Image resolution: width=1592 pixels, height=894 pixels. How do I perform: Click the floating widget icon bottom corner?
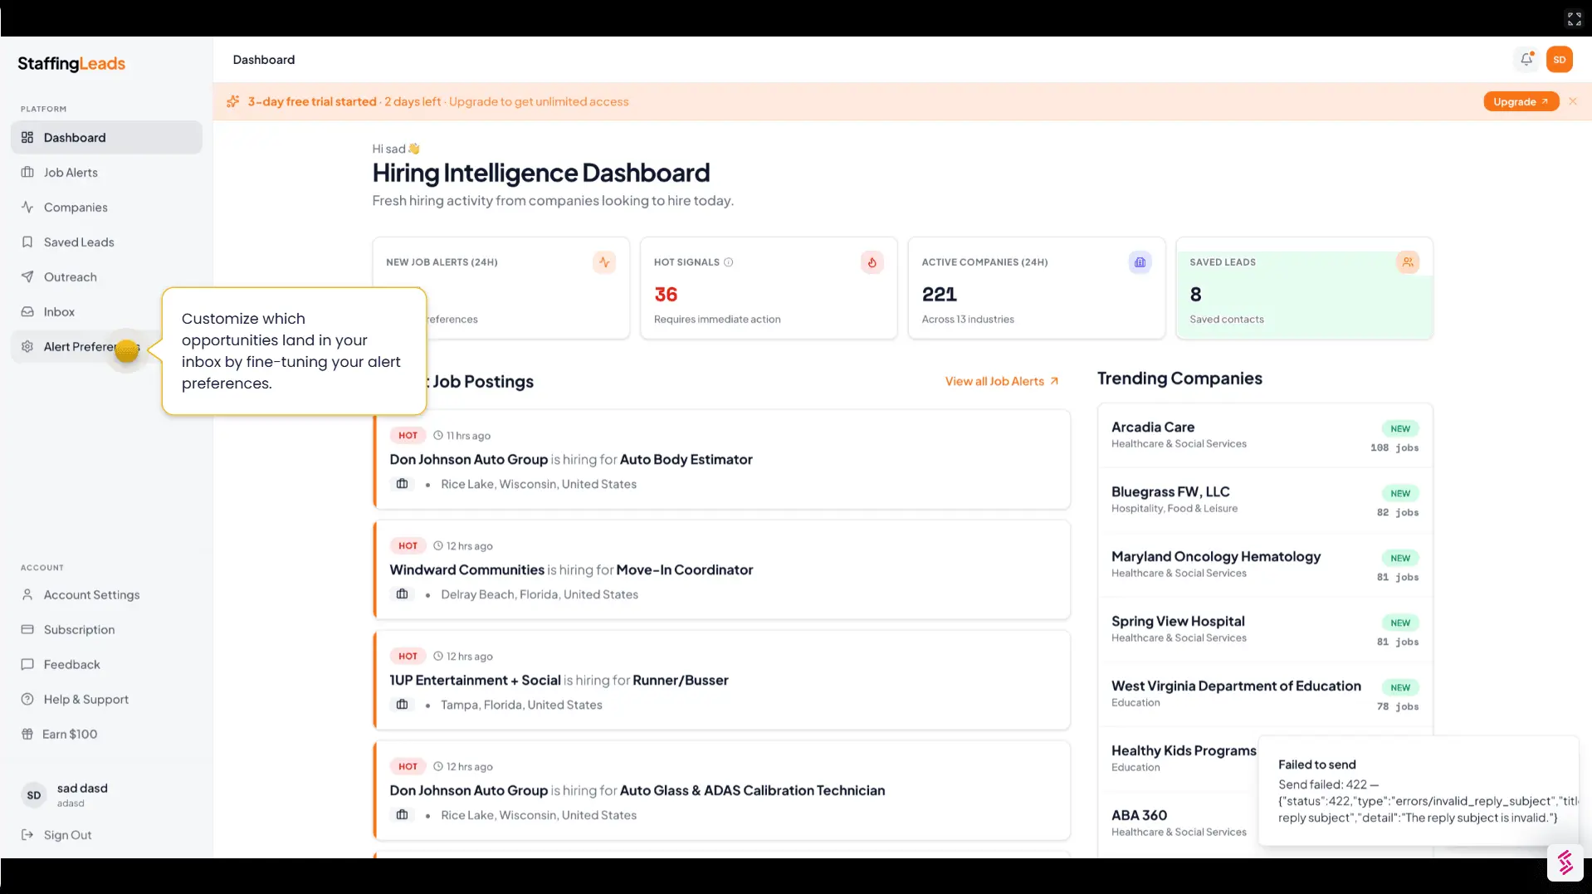(1565, 862)
